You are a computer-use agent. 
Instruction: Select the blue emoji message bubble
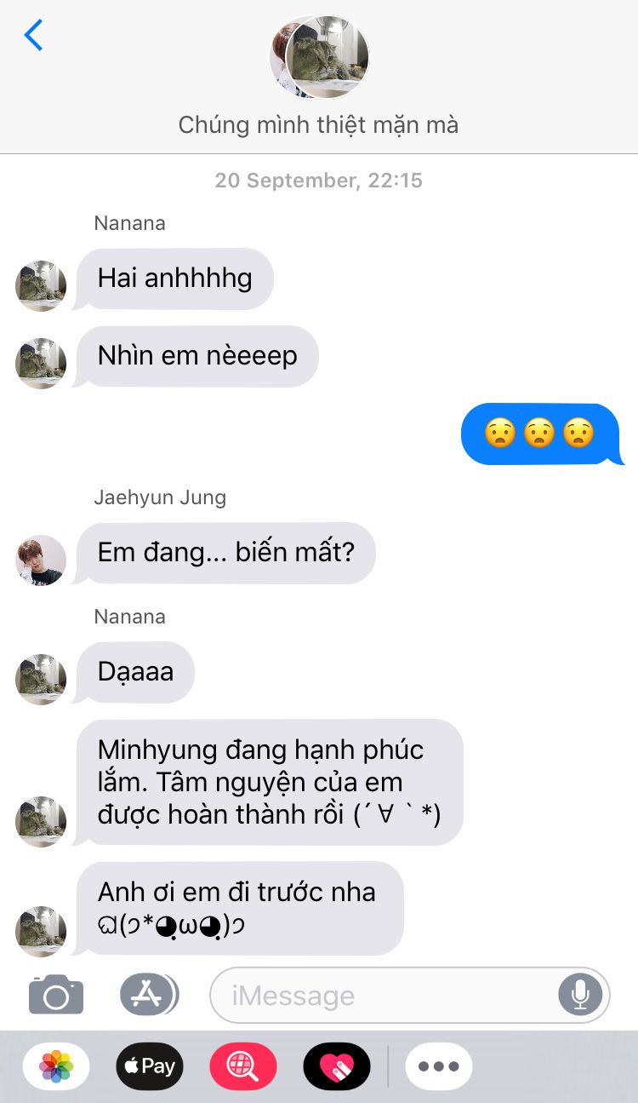[541, 434]
